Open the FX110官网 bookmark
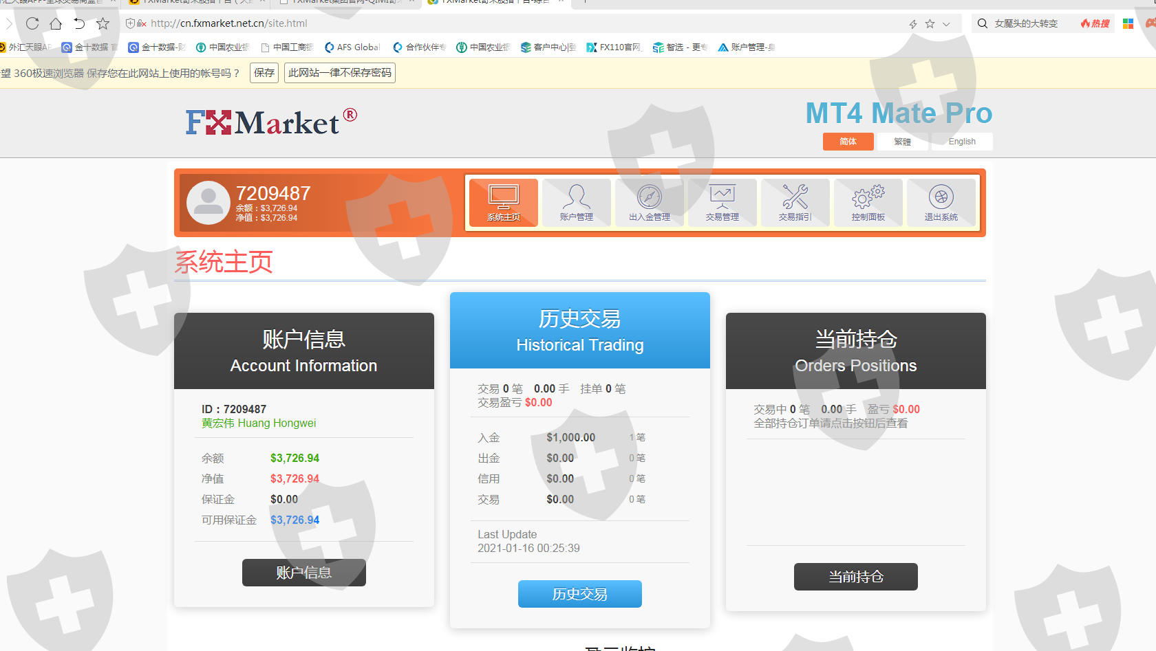This screenshot has height=651, width=1156. [x=614, y=47]
